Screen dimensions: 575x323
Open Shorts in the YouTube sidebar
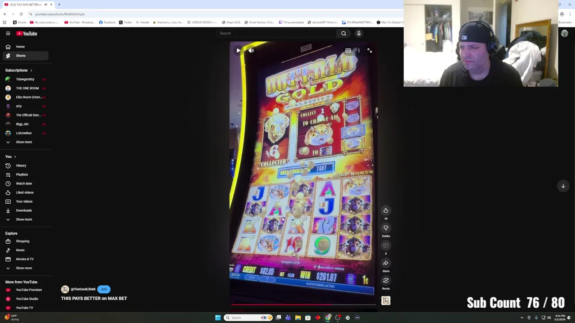25,56
